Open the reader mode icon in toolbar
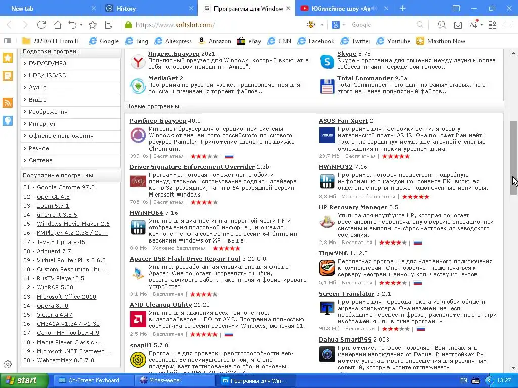 109,25
